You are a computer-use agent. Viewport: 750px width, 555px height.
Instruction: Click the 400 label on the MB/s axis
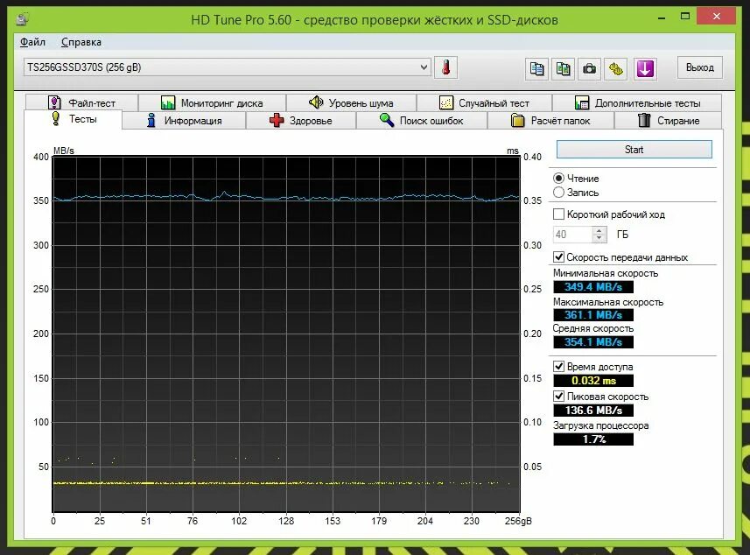[x=41, y=157]
